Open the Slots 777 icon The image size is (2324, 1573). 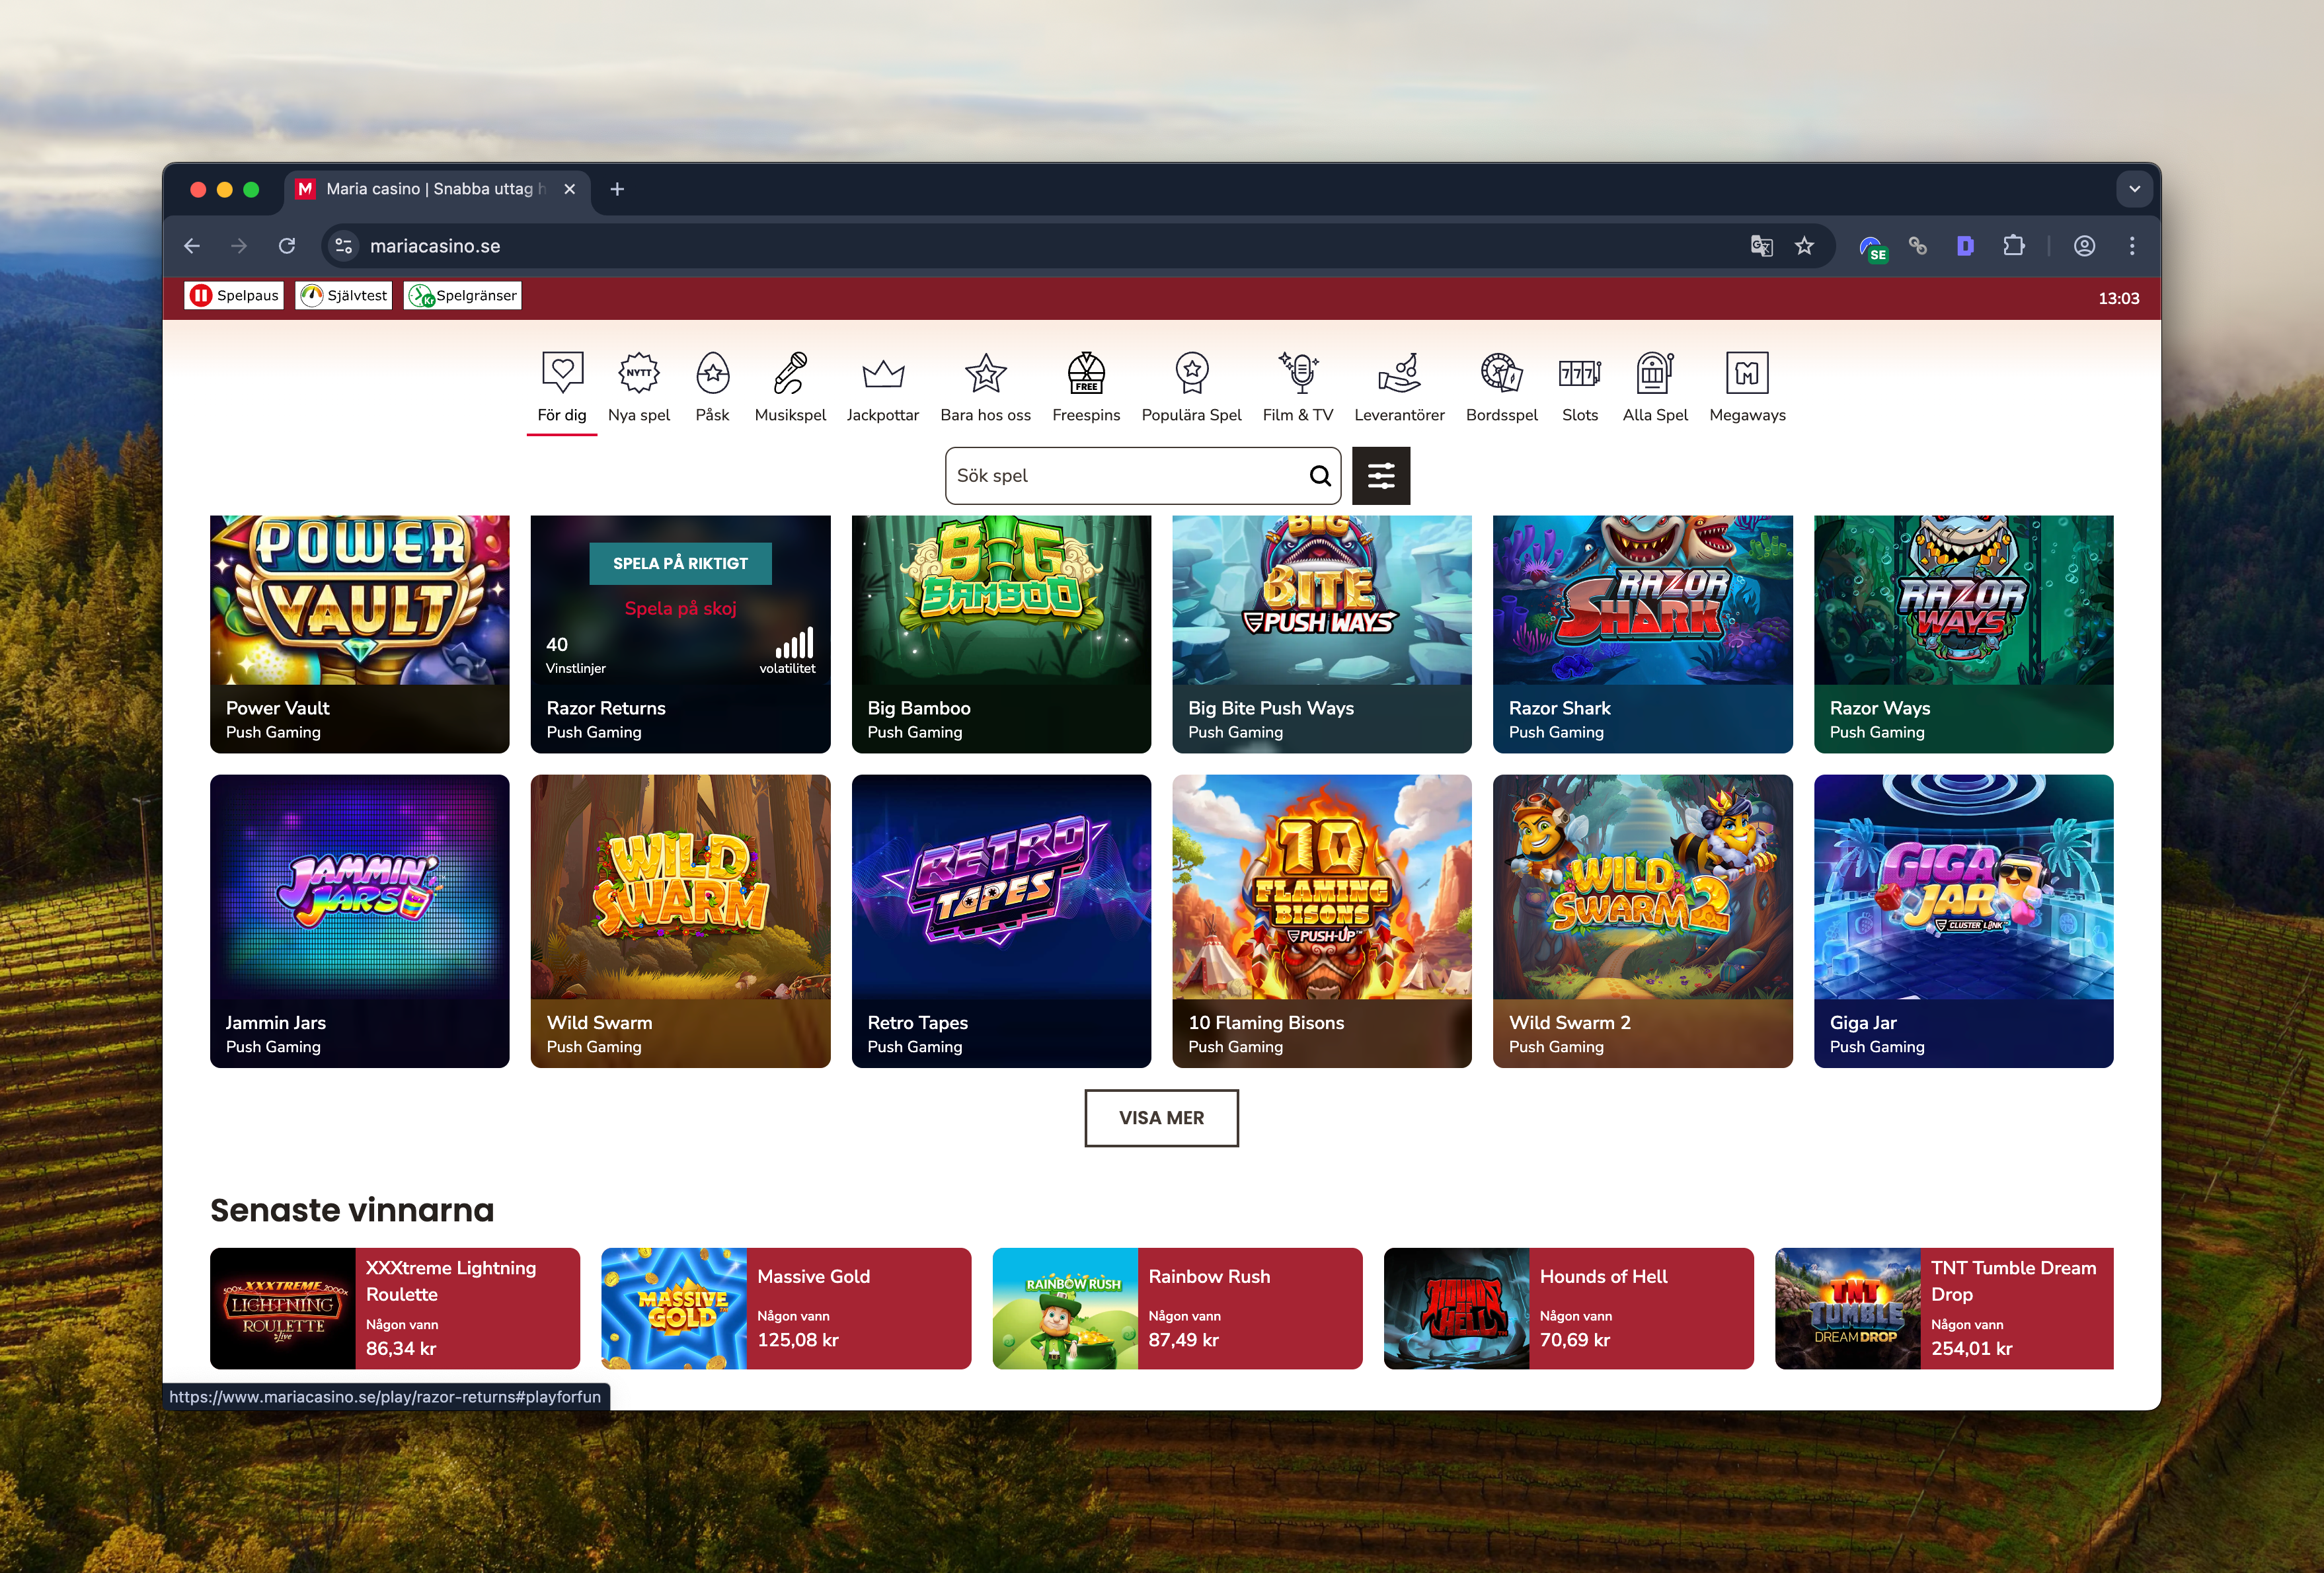[x=1580, y=374]
